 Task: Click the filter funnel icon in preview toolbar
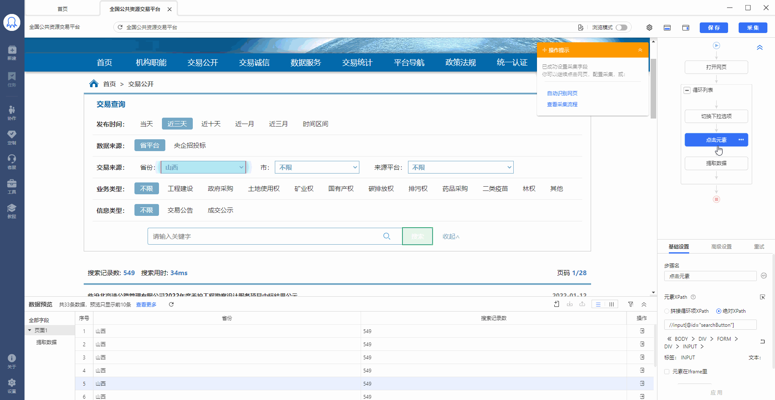pos(631,304)
